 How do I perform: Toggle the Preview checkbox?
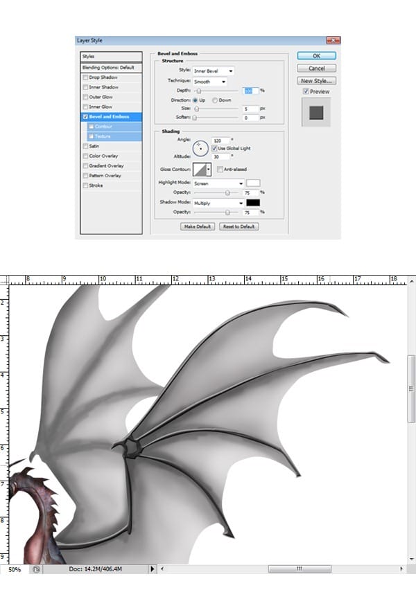pos(306,91)
